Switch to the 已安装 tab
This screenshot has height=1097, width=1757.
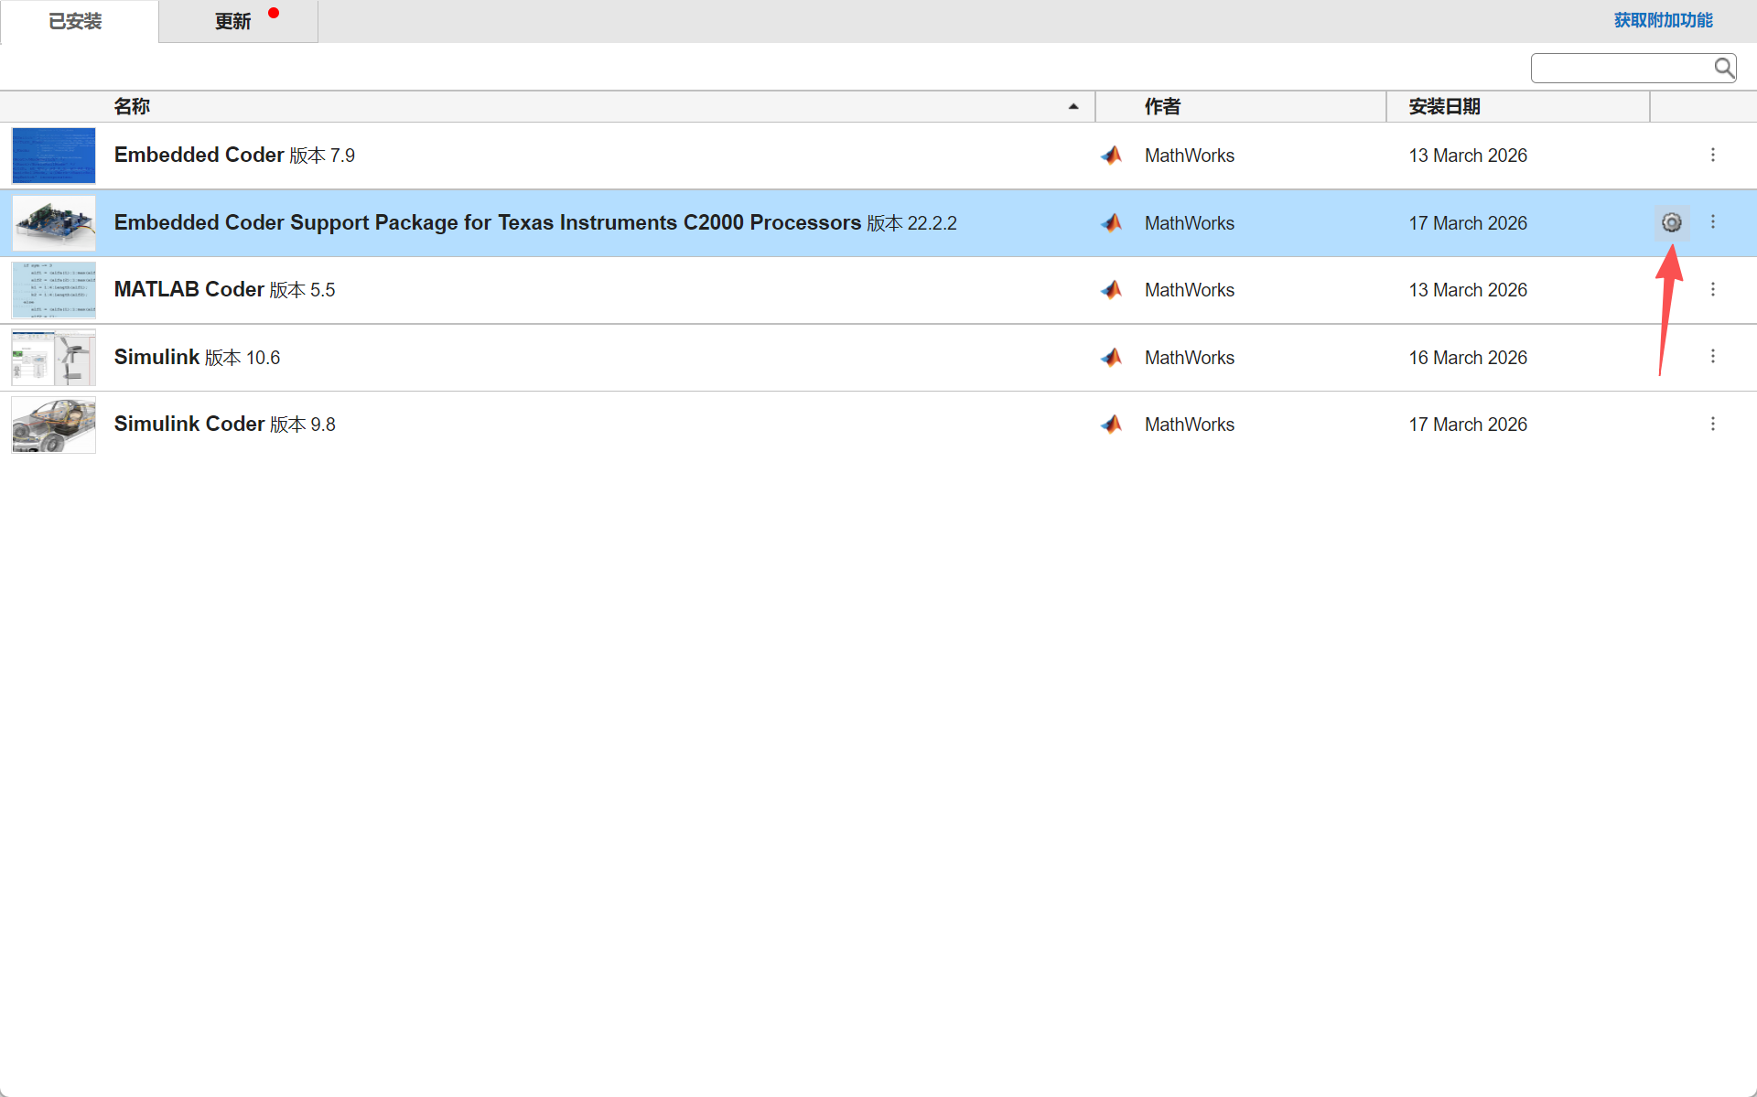pos(75,21)
